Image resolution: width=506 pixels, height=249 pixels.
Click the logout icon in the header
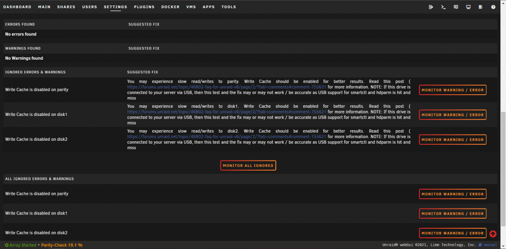coord(431,7)
